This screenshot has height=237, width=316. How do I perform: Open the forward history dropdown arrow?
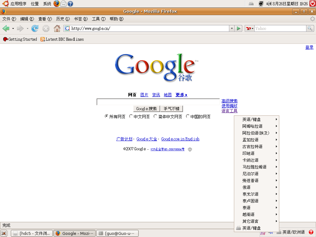(27, 29)
